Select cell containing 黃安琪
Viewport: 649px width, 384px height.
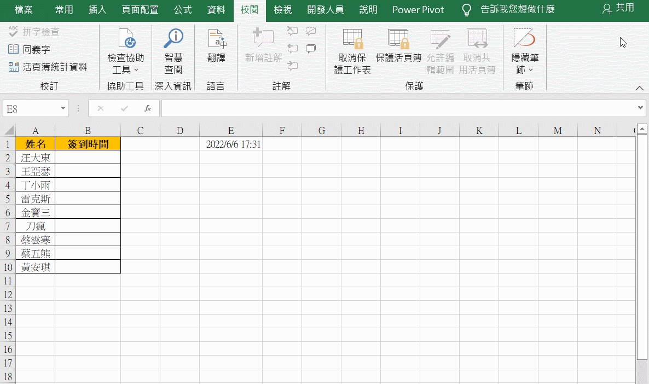click(x=35, y=266)
